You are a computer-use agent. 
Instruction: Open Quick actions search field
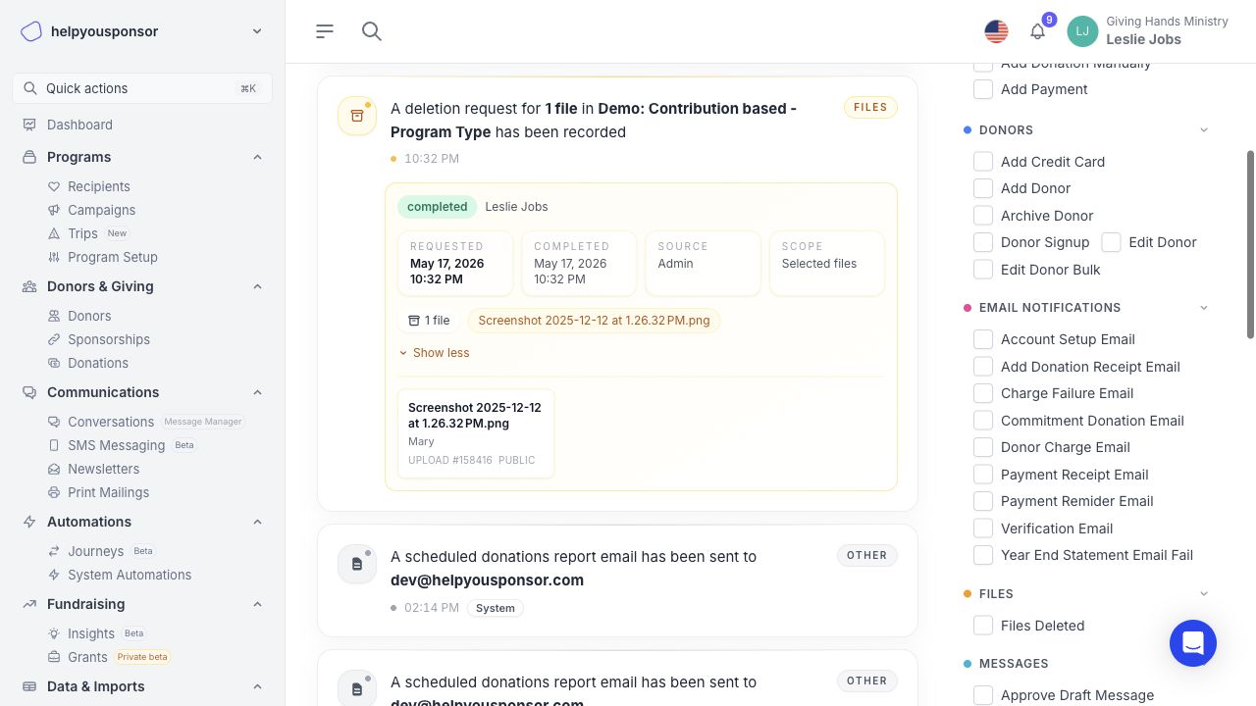[142, 88]
